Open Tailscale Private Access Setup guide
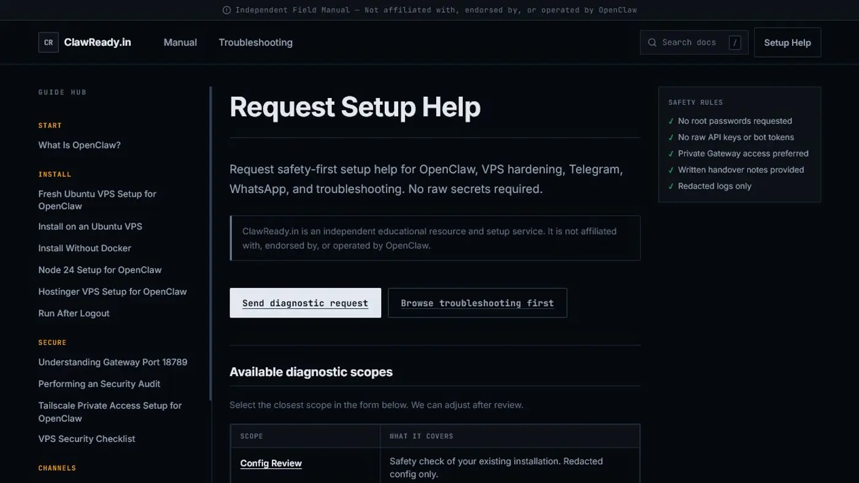The image size is (859, 483). pyautogui.click(x=110, y=412)
